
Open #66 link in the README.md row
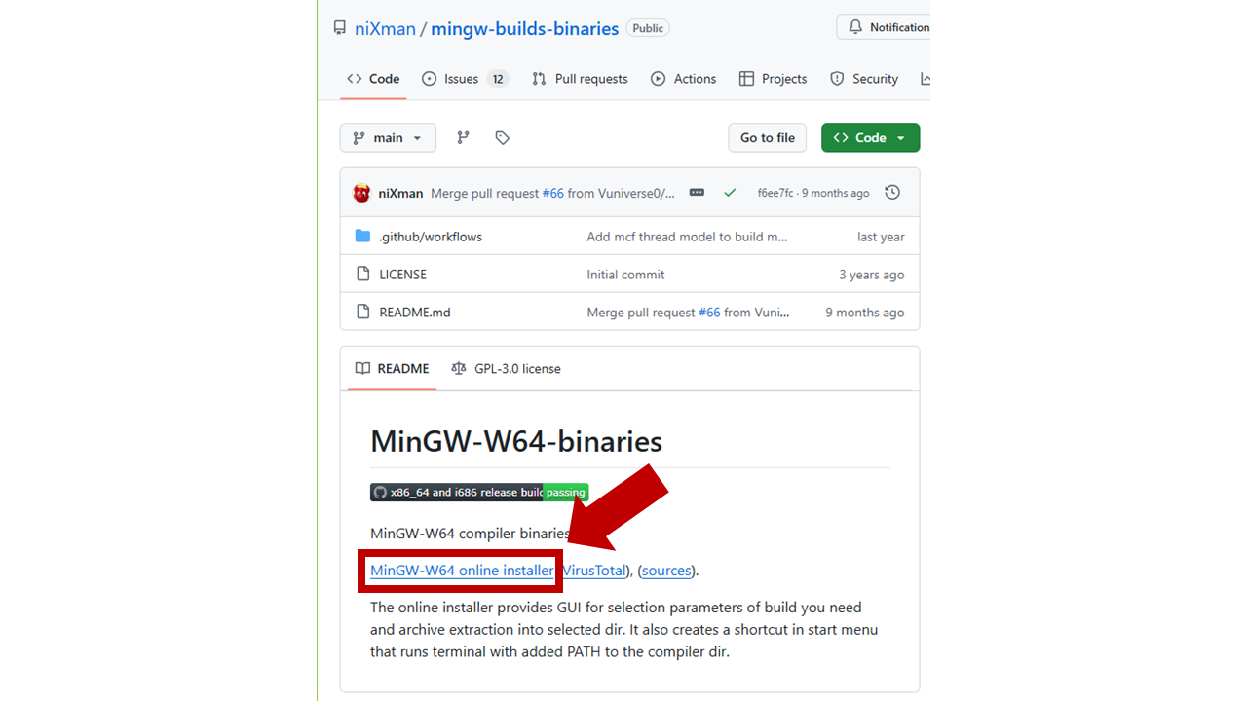709,313
